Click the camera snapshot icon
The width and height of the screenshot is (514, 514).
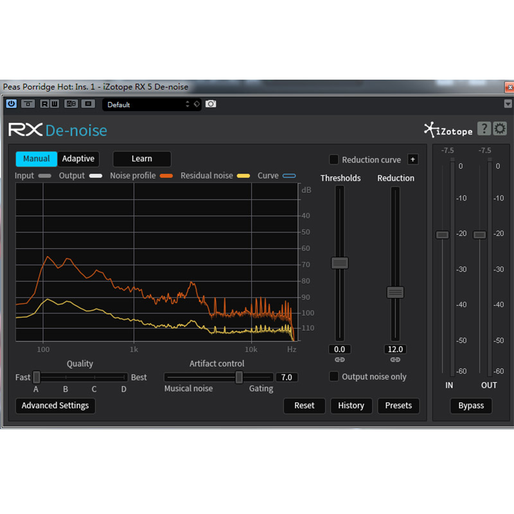[211, 104]
